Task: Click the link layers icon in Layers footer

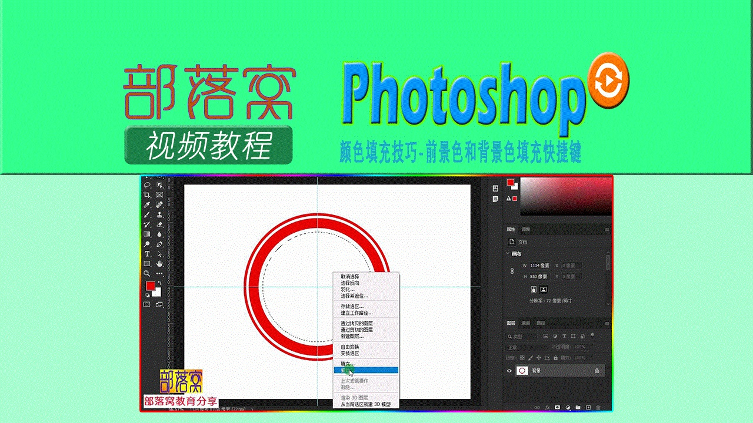Action: click(x=537, y=407)
